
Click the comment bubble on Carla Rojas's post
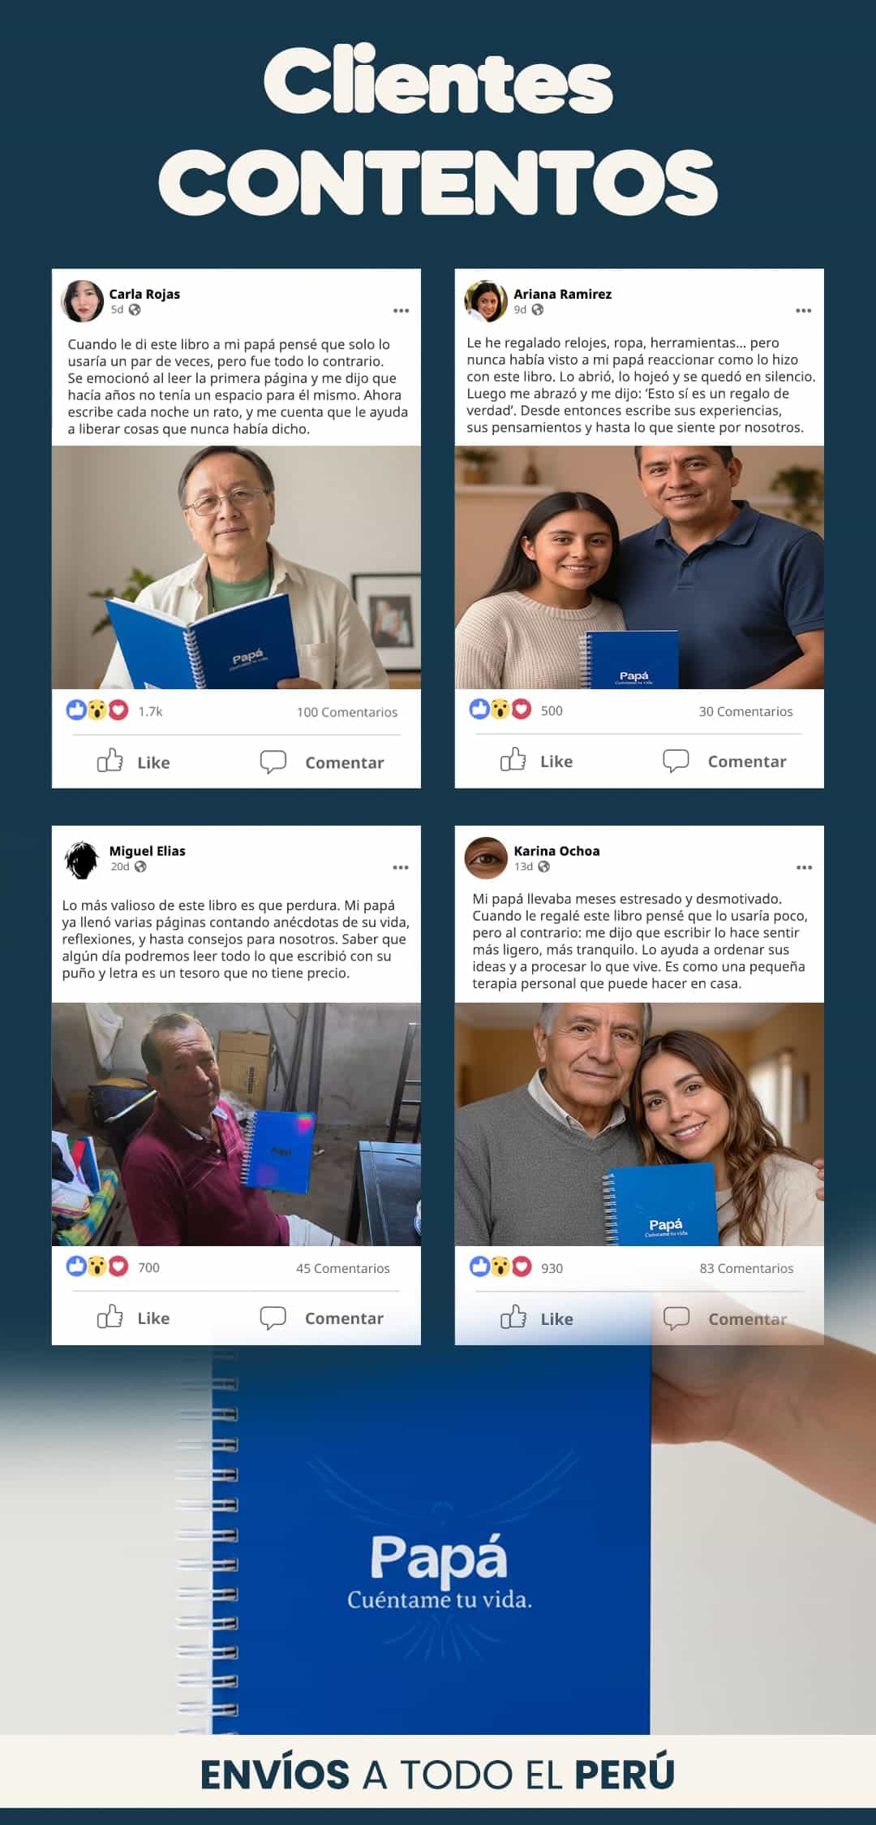click(x=273, y=761)
